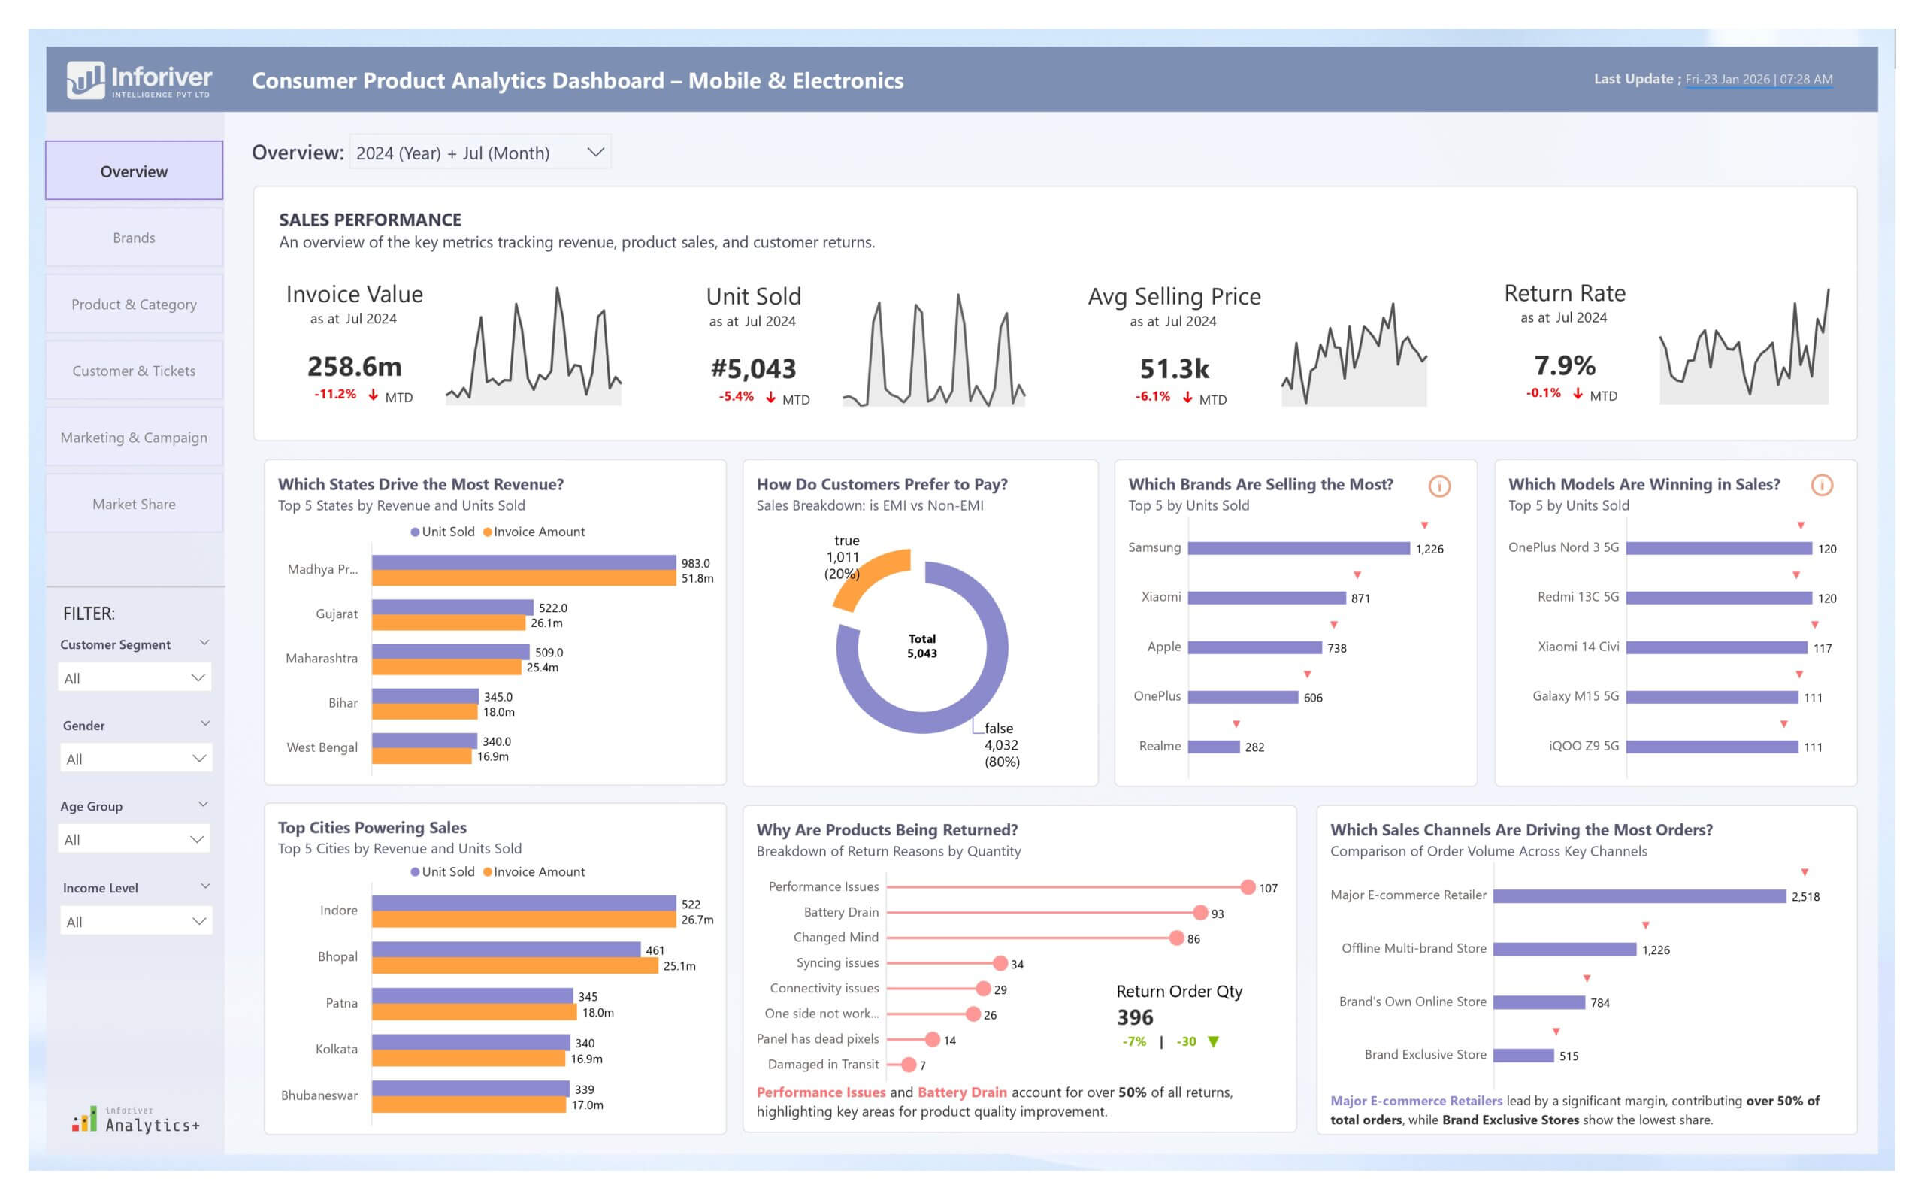Click info icon on Models chart

tap(1822, 485)
